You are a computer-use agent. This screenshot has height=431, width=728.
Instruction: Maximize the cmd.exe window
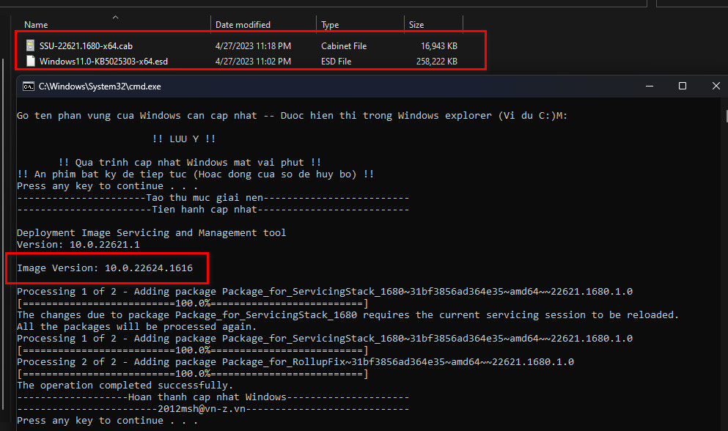[x=683, y=86]
